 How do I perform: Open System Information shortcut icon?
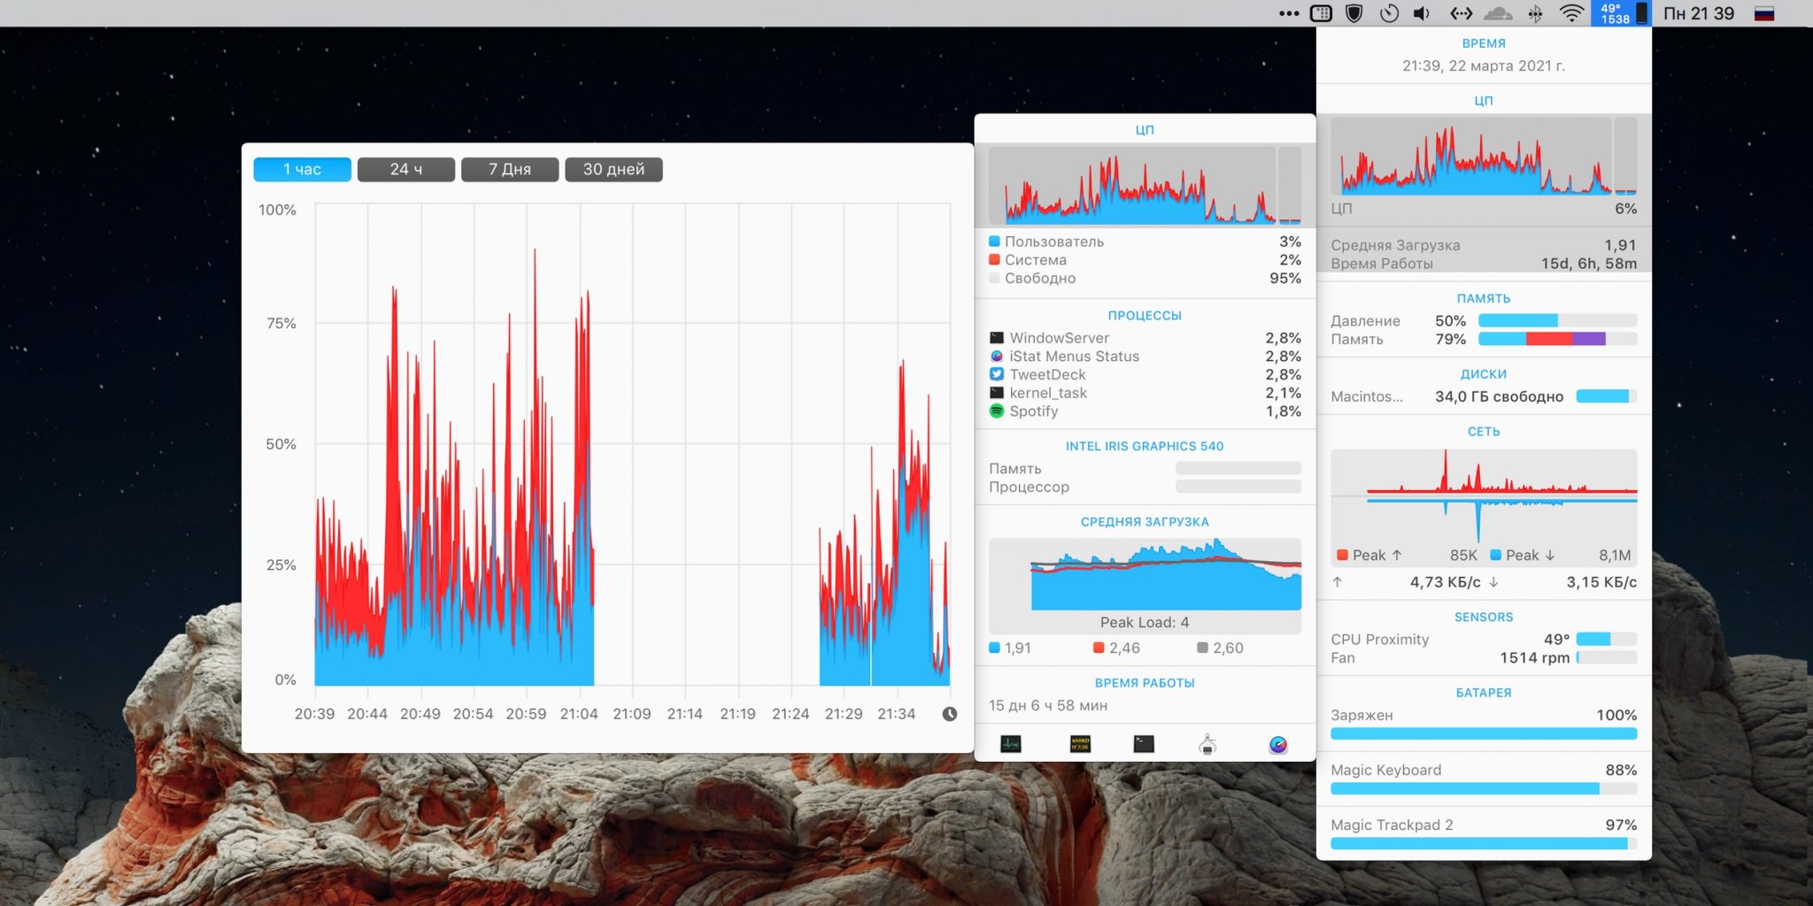pos(1207,744)
